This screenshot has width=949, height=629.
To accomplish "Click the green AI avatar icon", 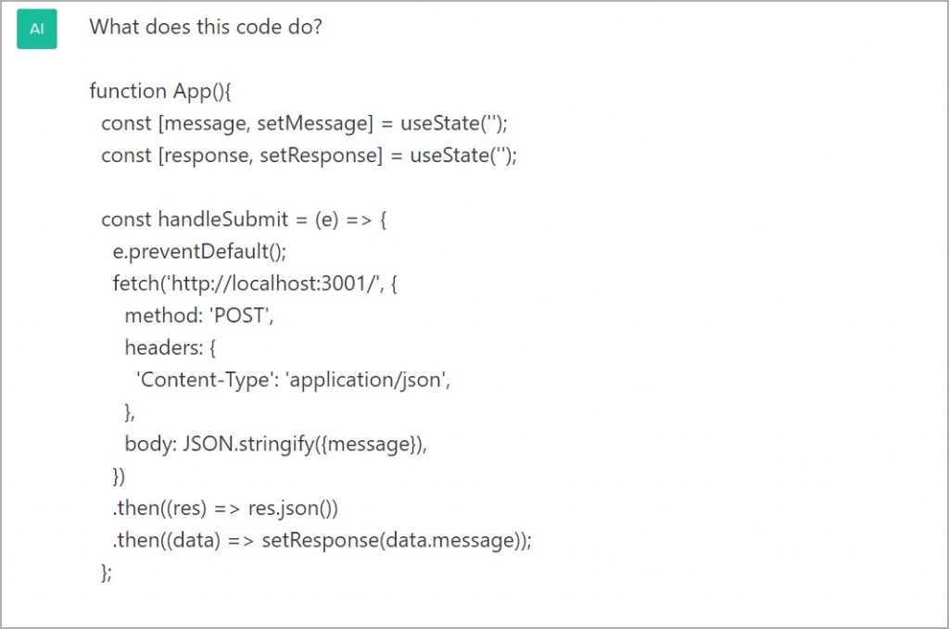I will 37,29.
